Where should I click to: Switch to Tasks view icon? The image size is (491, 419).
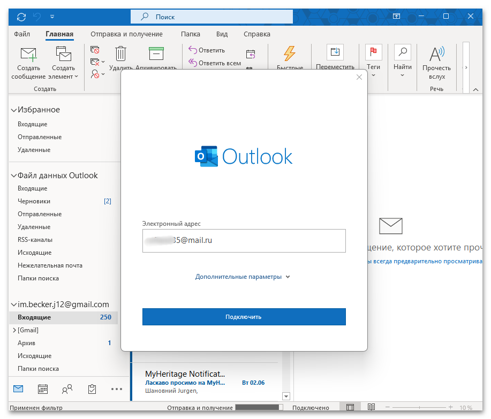point(92,389)
